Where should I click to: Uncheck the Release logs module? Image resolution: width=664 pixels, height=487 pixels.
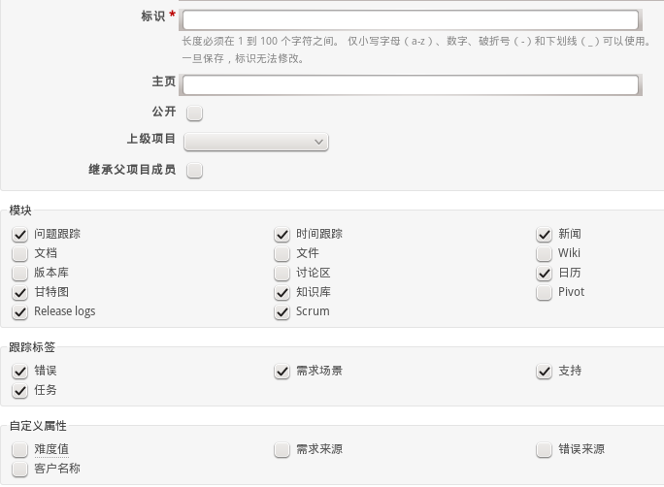[x=20, y=311]
